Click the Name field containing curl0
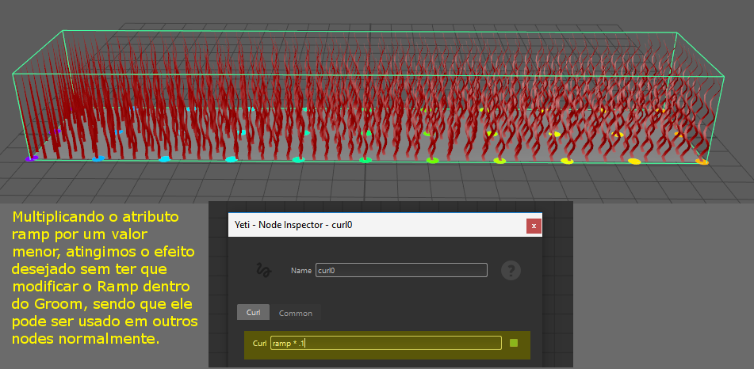The height and width of the screenshot is (369, 754). (x=401, y=271)
